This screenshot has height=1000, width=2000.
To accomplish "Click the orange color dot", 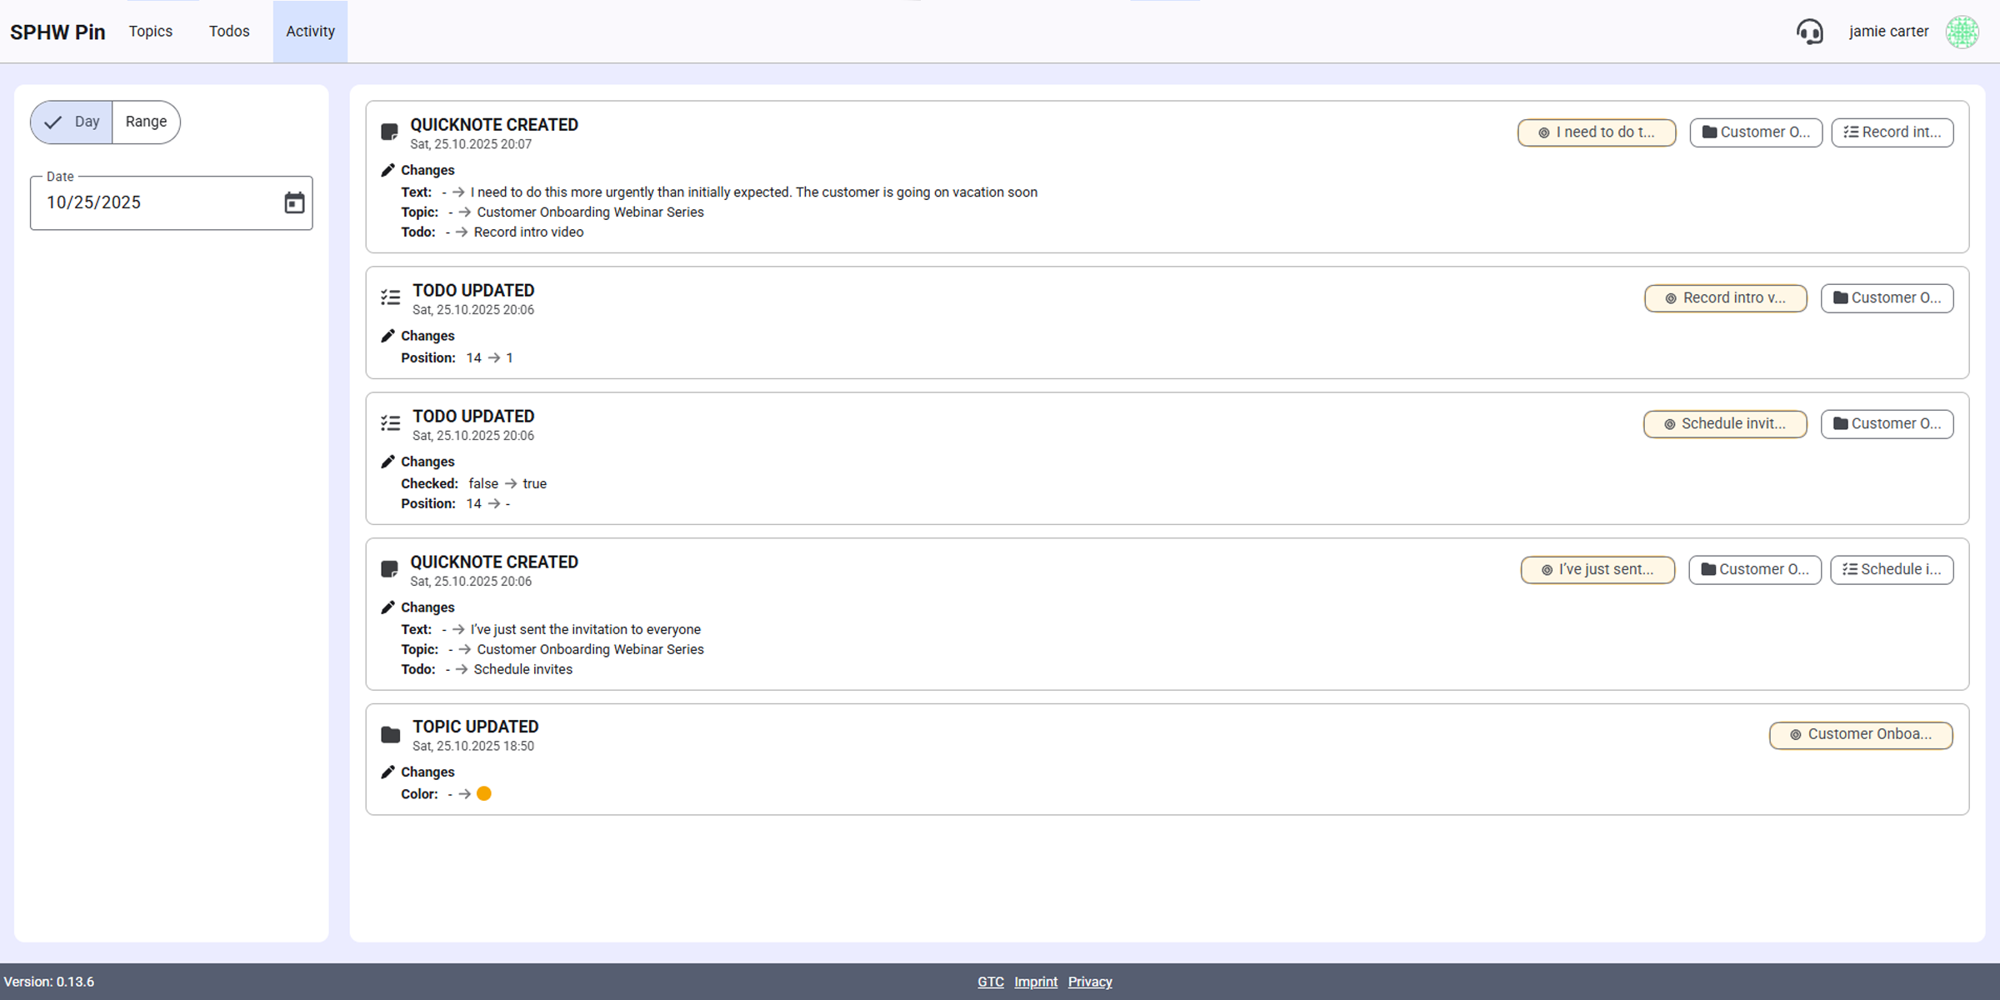I will (484, 794).
